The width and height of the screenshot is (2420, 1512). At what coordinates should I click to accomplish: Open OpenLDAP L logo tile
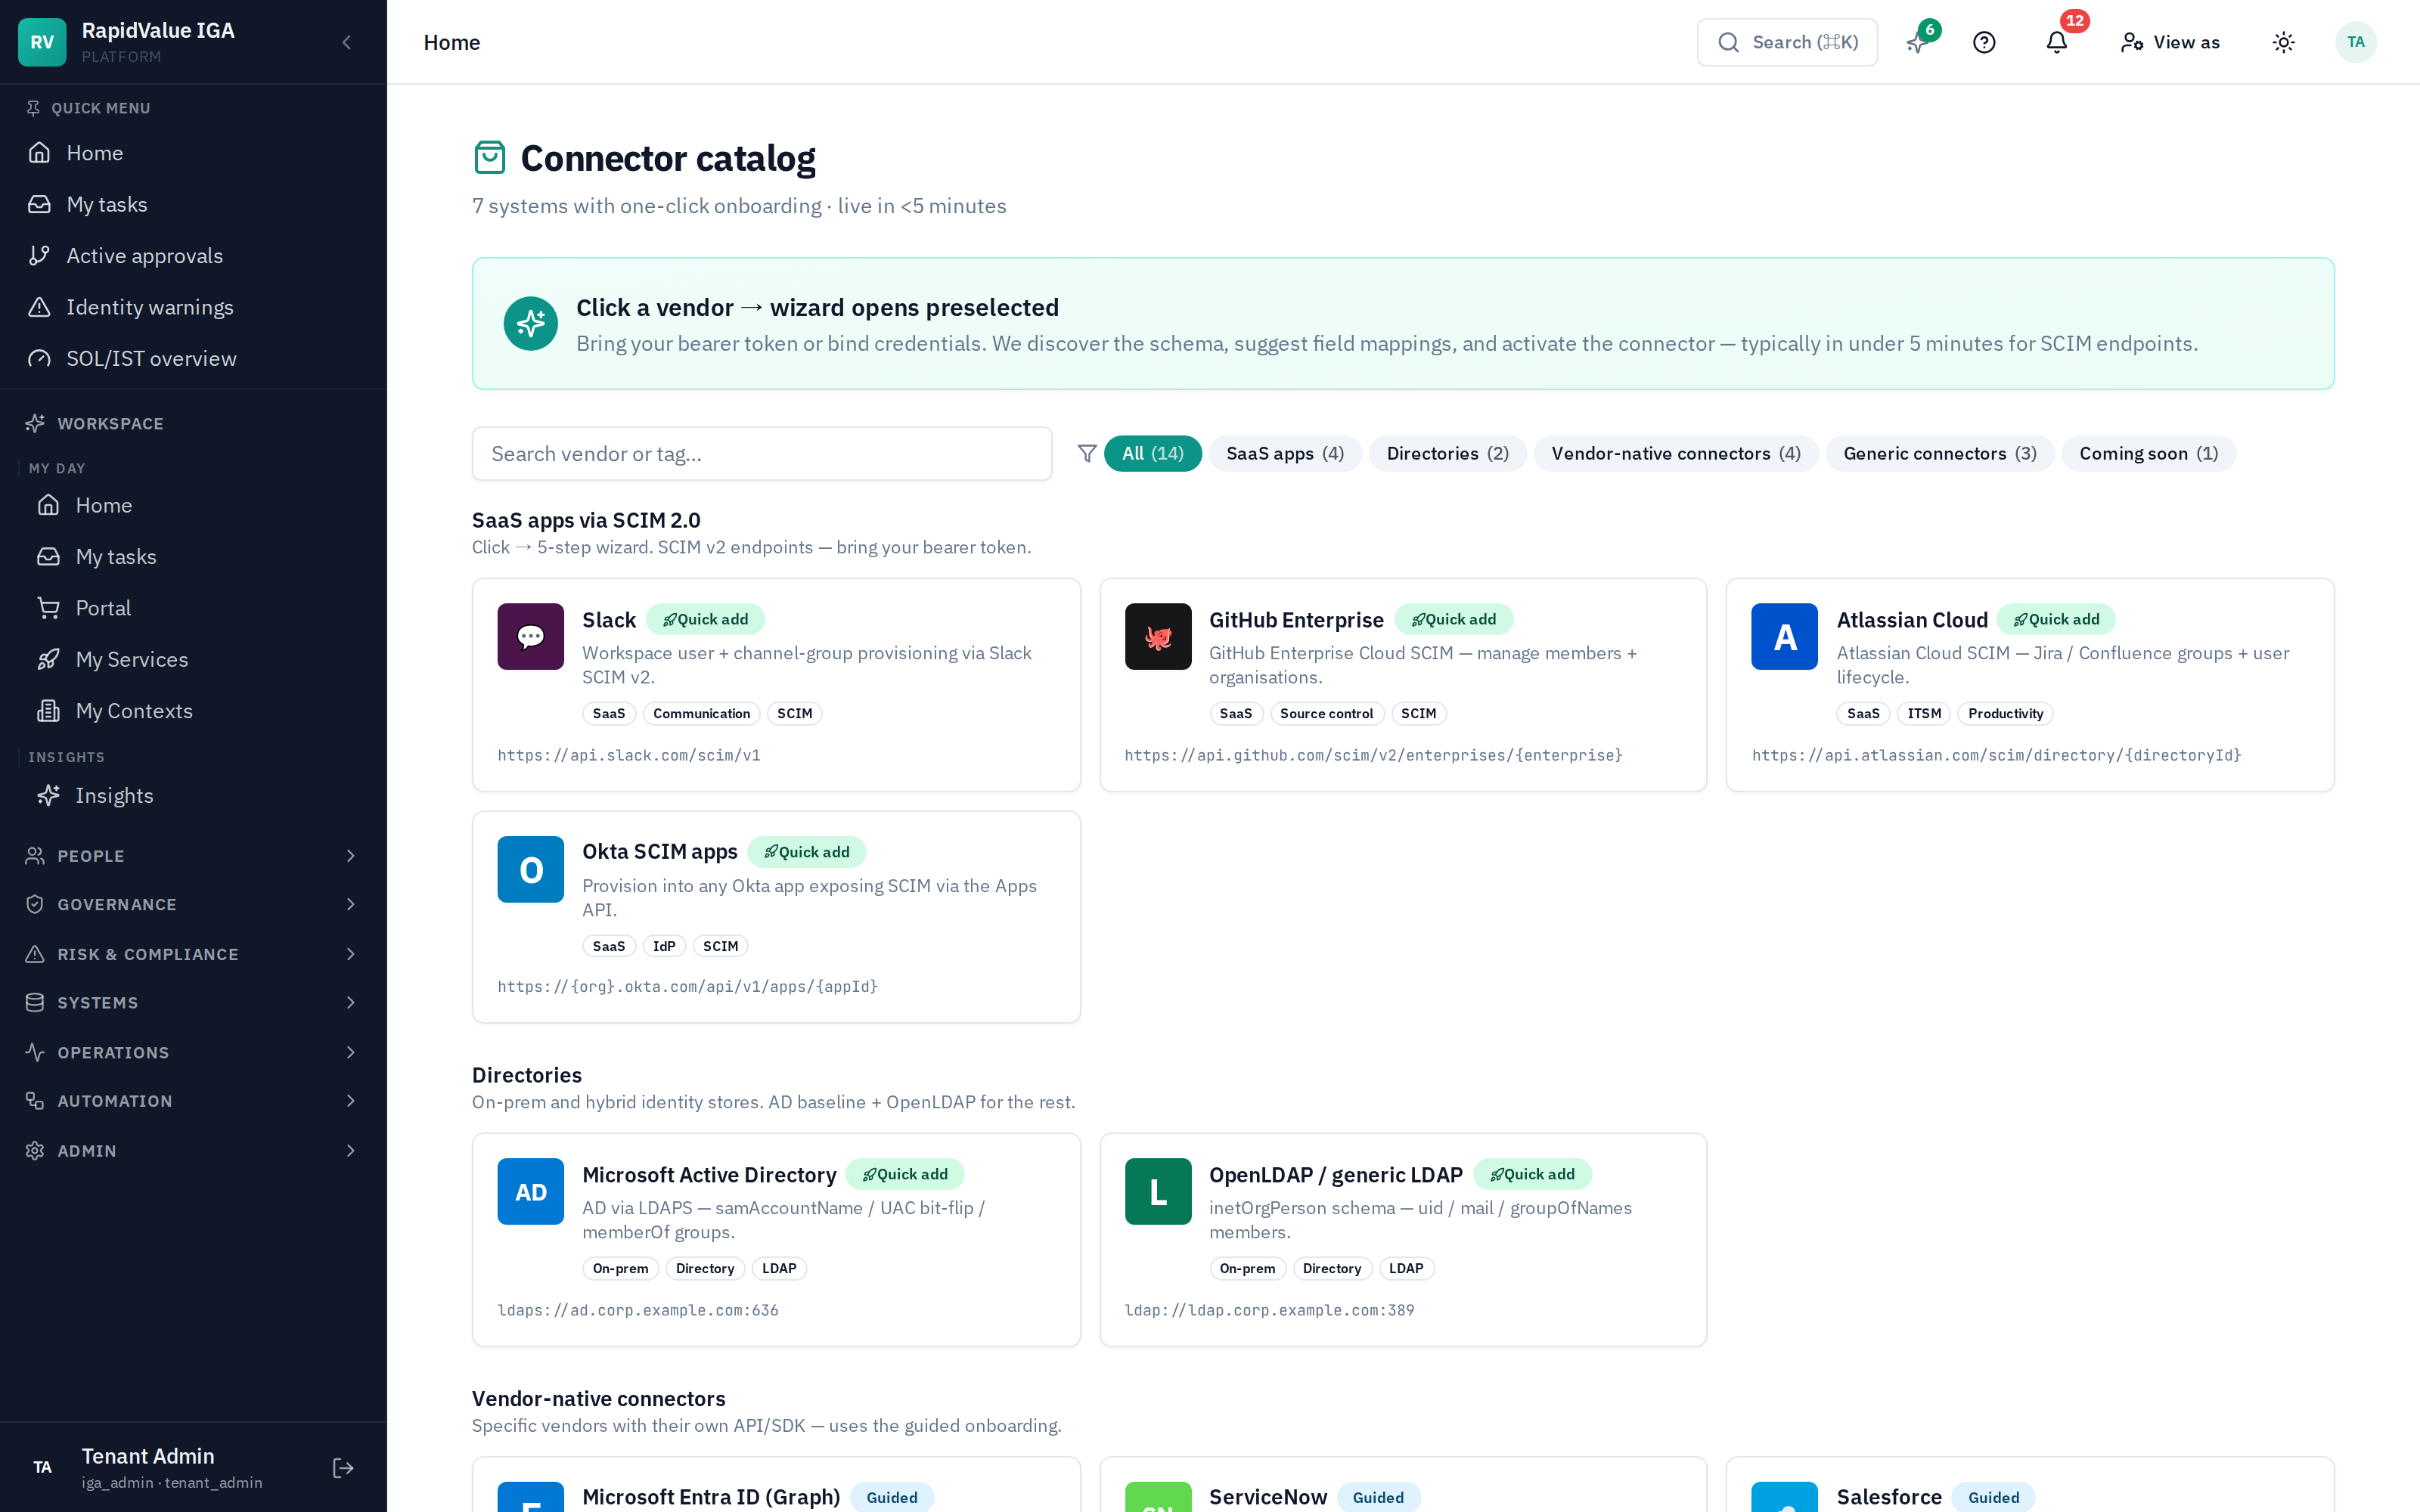tap(1158, 1191)
